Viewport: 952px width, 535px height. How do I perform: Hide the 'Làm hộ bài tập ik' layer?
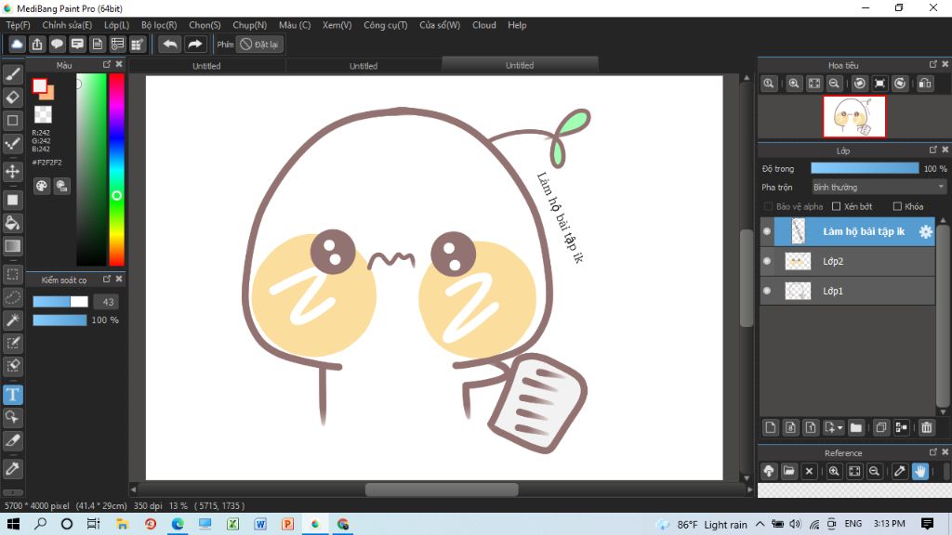[x=767, y=231]
